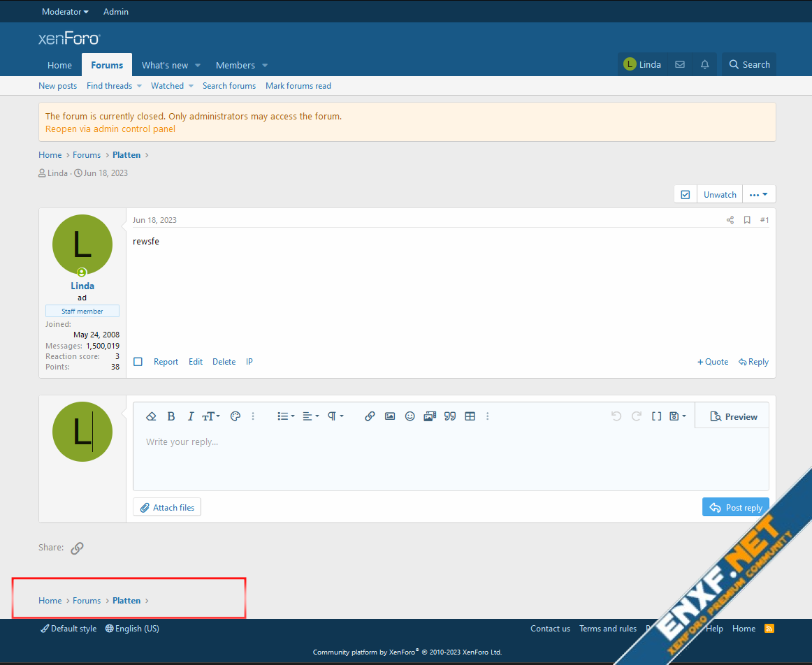Viewport: 812px width, 665px height.
Task: Toggle the thread select-for-moderation checkbox
Action: [x=686, y=195]
